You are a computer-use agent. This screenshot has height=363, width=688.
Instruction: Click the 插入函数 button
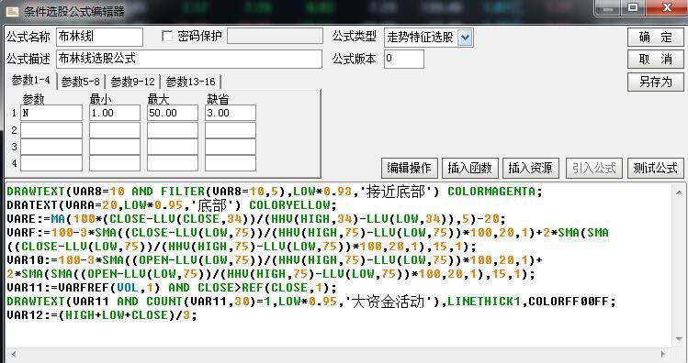tap(470, 168)
